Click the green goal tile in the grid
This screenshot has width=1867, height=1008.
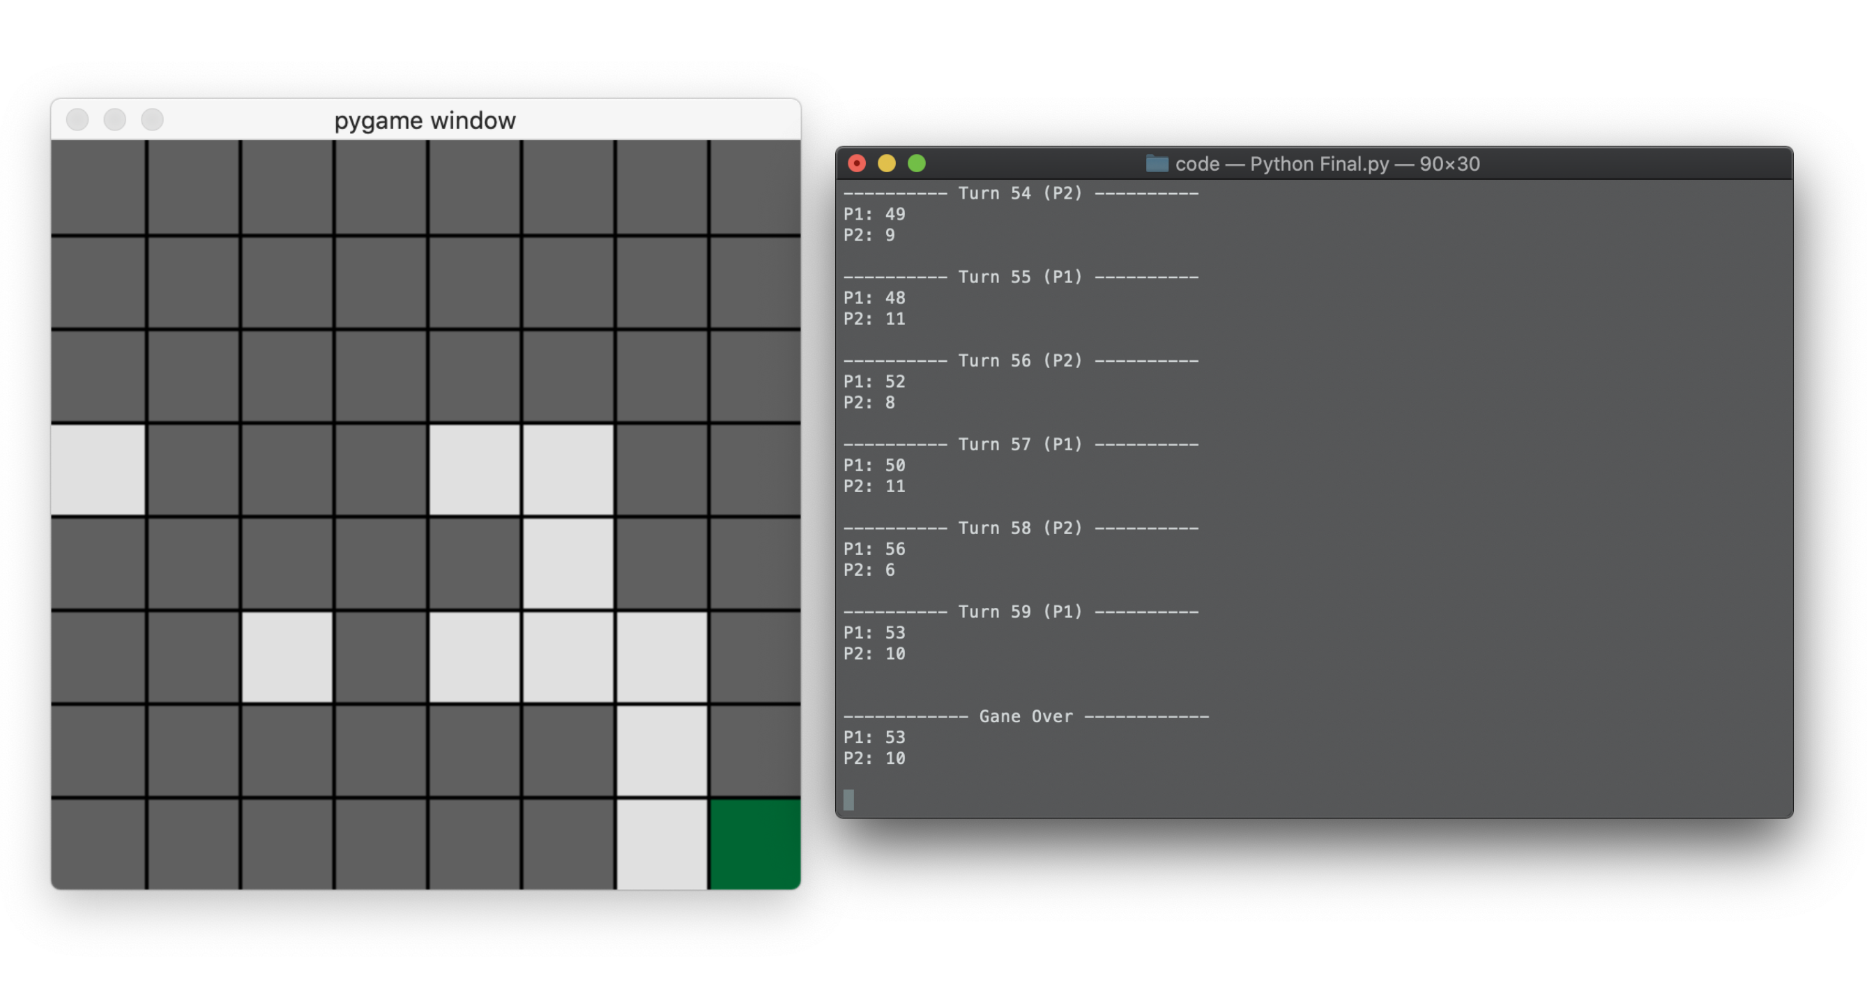coord(754,844)
